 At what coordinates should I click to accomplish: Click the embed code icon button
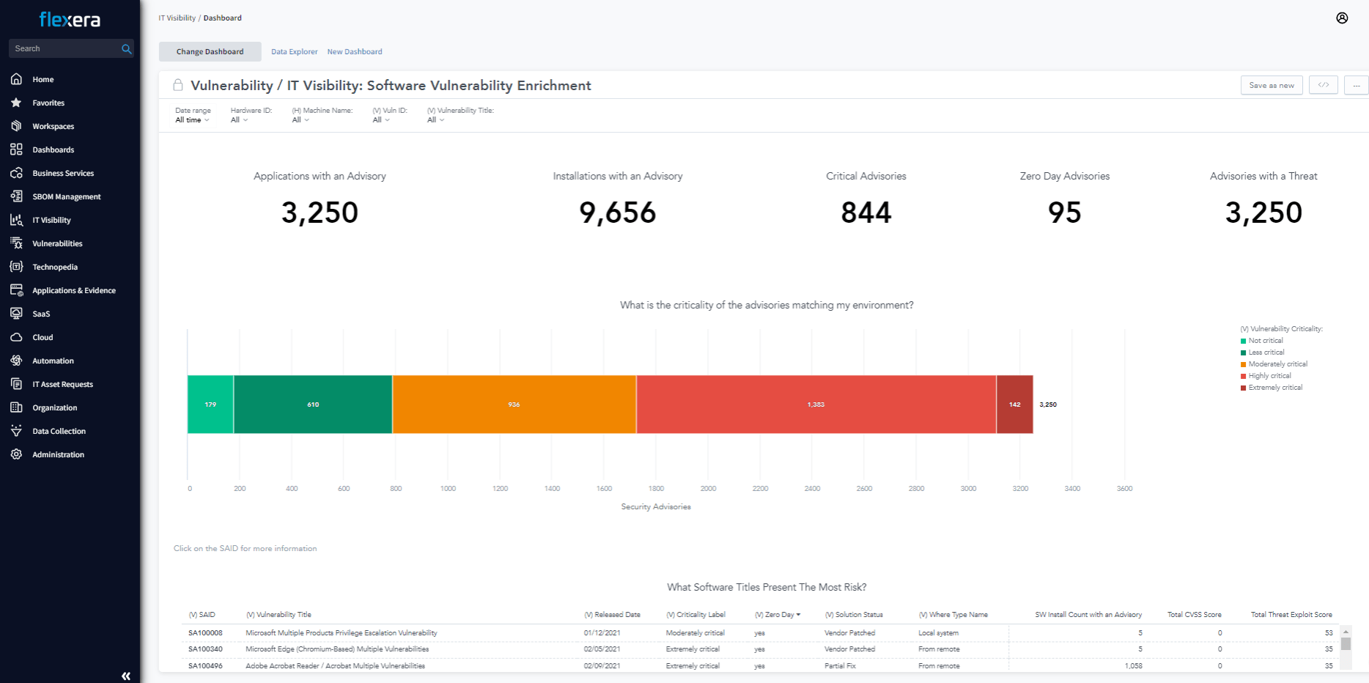point(1323,85)
